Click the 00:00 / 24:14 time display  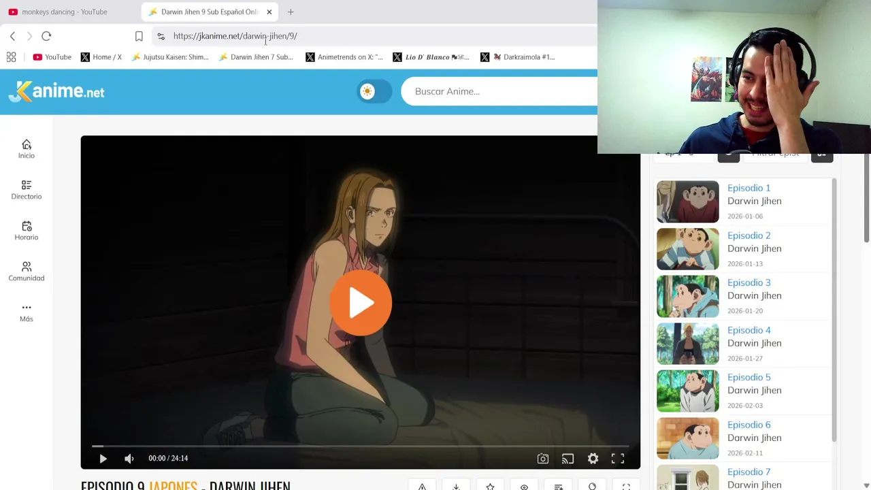[168, 459]
